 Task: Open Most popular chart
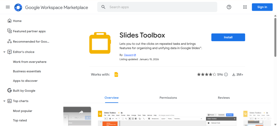pos(23,111)
